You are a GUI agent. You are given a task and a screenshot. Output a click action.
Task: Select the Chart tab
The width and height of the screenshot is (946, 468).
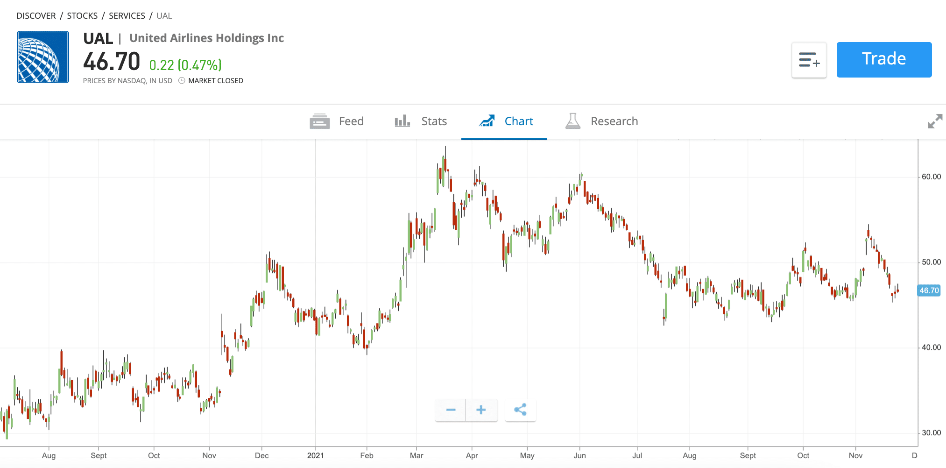tap(504, 121)
